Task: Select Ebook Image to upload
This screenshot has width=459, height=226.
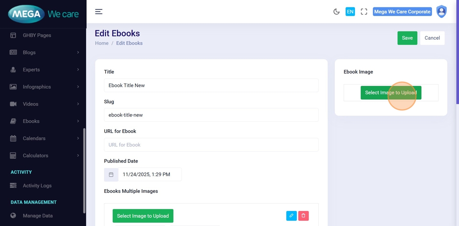Action: tap(391, 93)
